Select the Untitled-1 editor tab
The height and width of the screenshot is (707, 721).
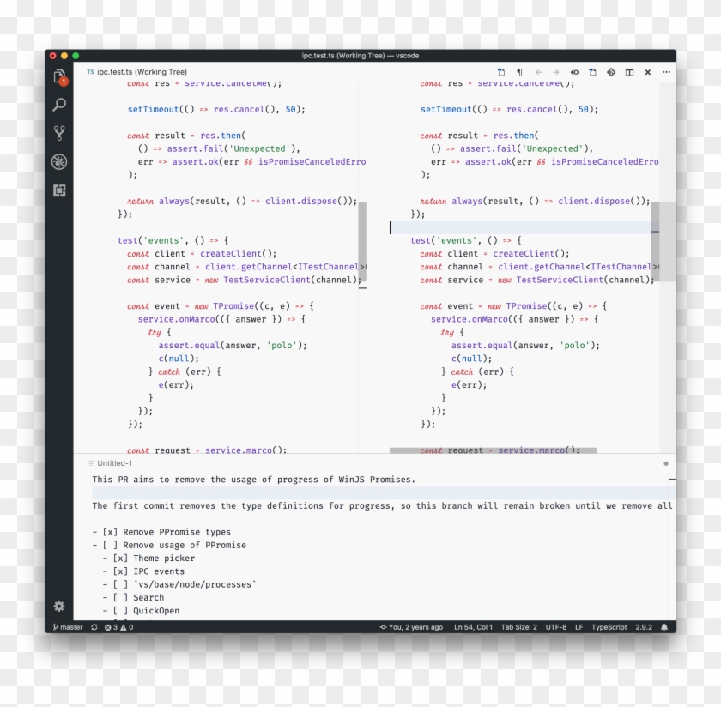(114, 463)
